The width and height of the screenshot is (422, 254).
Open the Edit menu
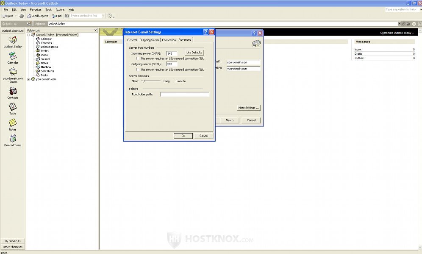click(14, 9)
